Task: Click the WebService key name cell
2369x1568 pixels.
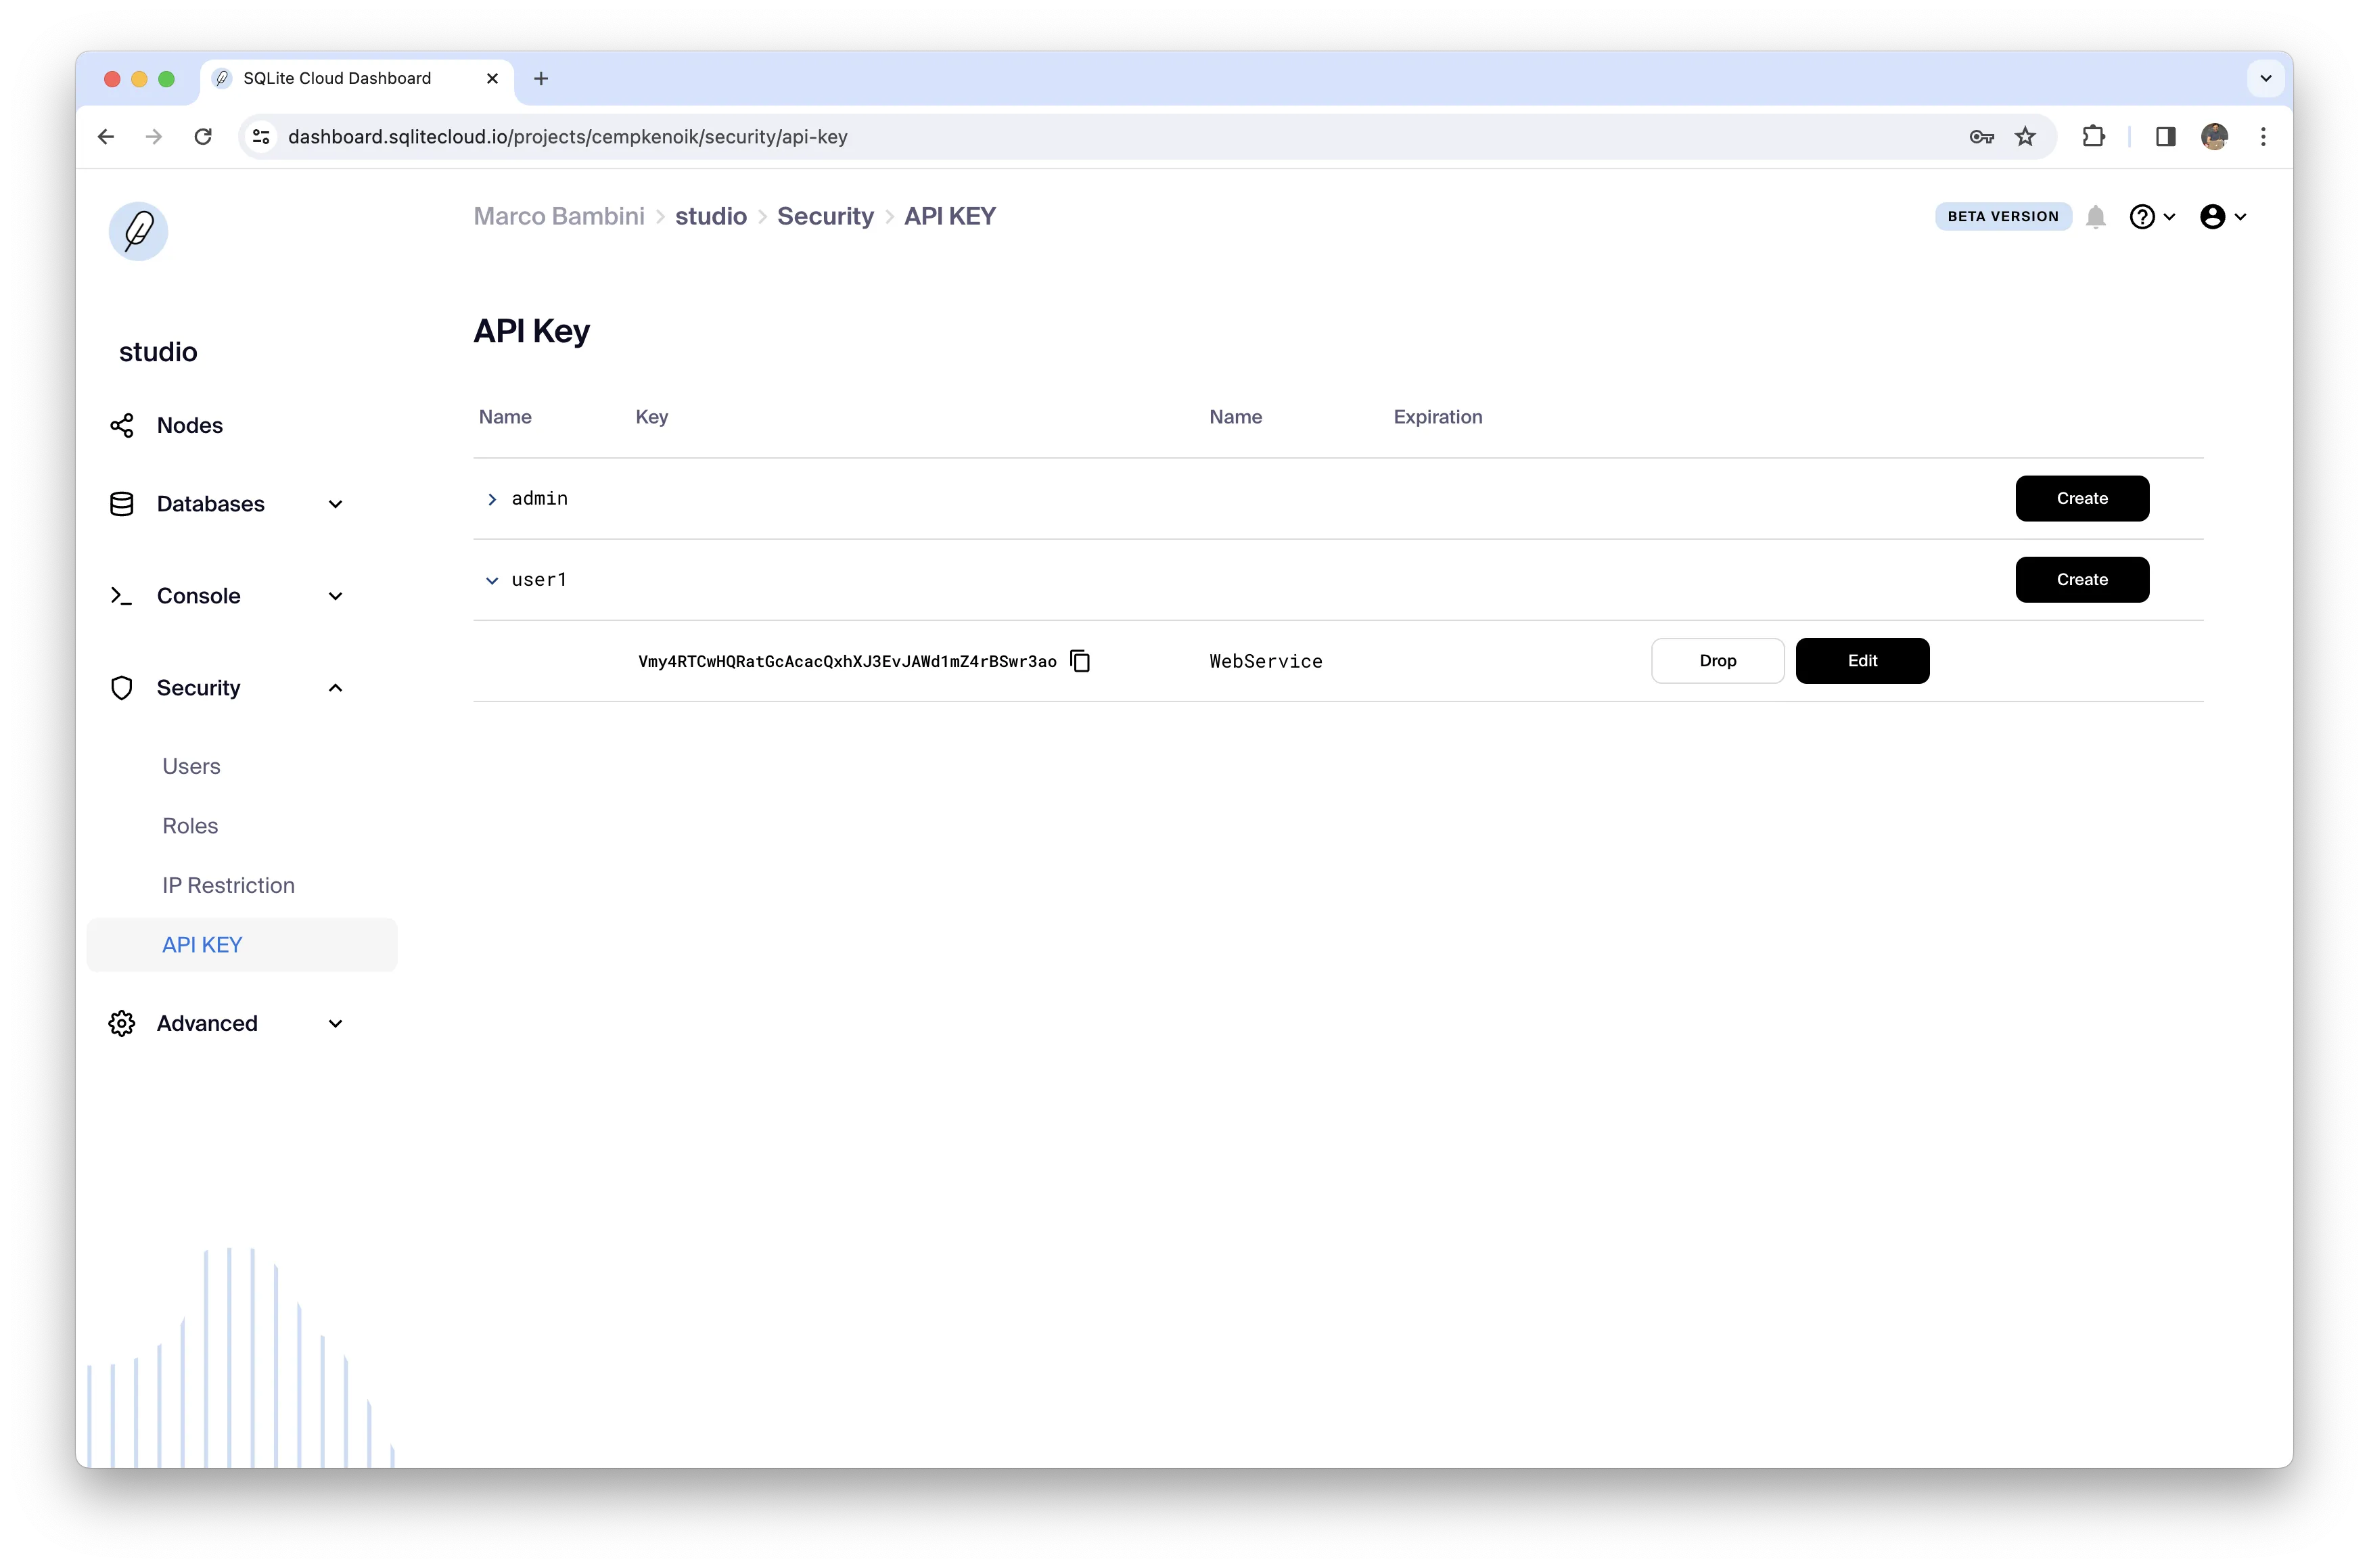Action: [1266, 662]
